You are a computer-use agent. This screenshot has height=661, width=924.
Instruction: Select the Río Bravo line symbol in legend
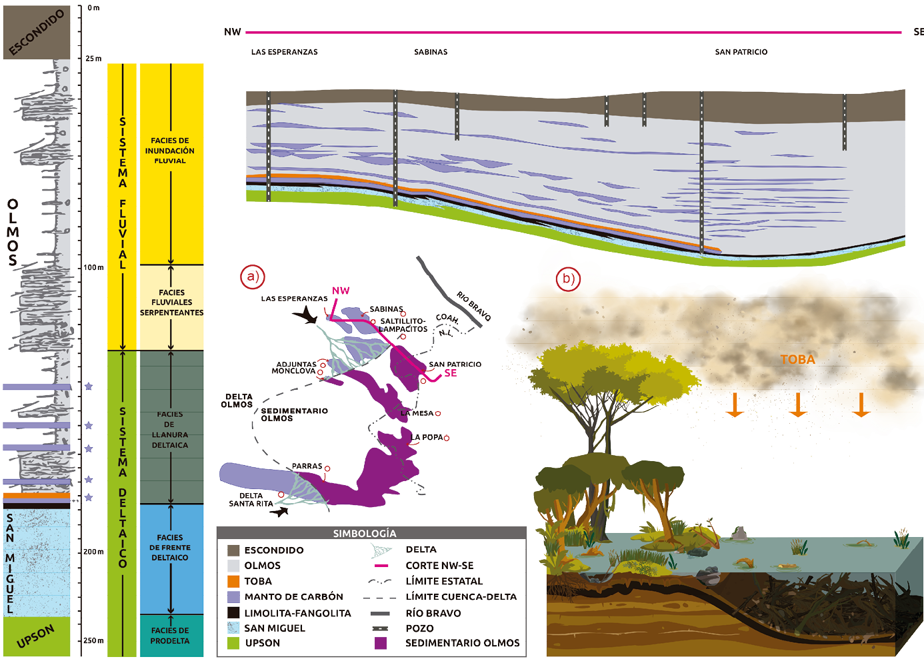[x=380, y=613]
